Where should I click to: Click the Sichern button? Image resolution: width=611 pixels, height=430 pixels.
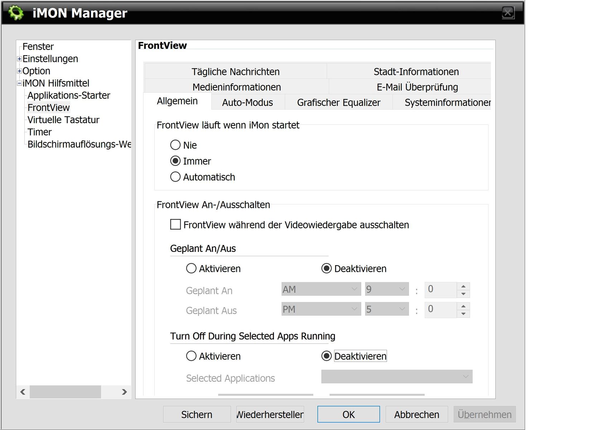click(197, 415)
